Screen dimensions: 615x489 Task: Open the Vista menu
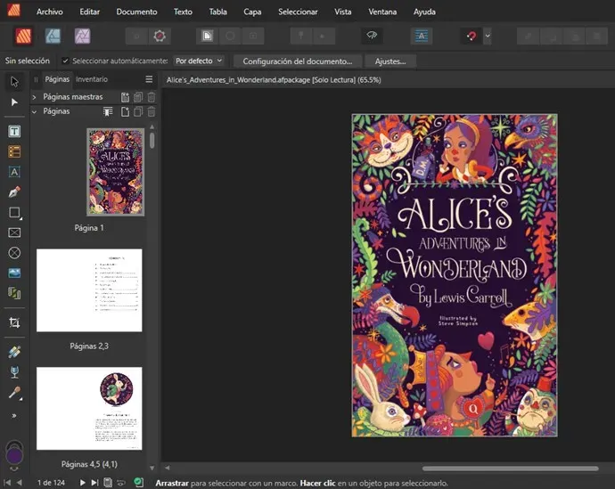(x=343, y=12)
